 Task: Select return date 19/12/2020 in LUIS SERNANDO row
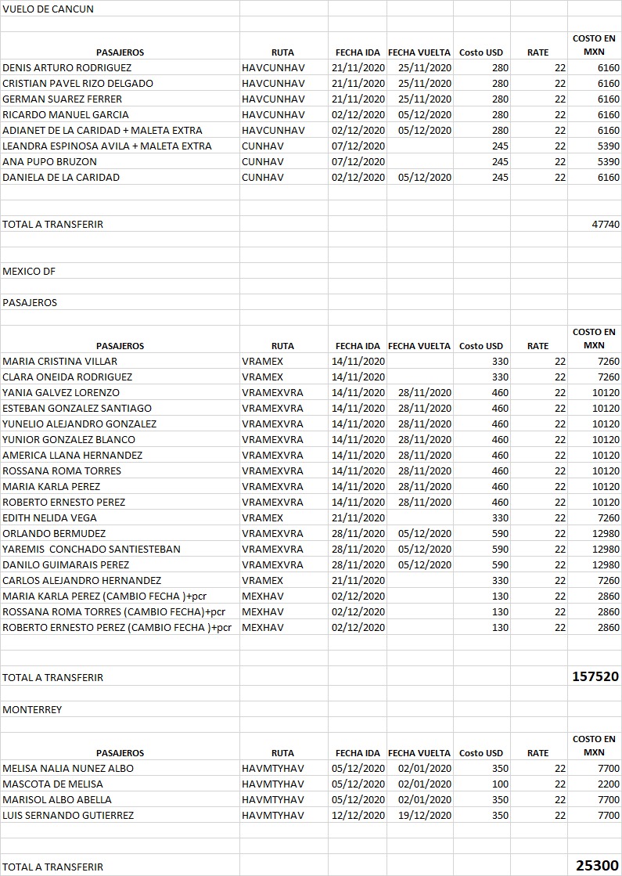coord(420,815)
